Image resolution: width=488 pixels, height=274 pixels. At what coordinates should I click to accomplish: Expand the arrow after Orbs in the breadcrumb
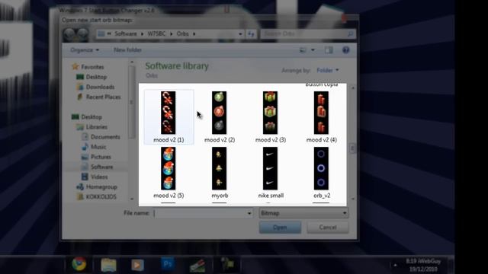pos(194,33)
